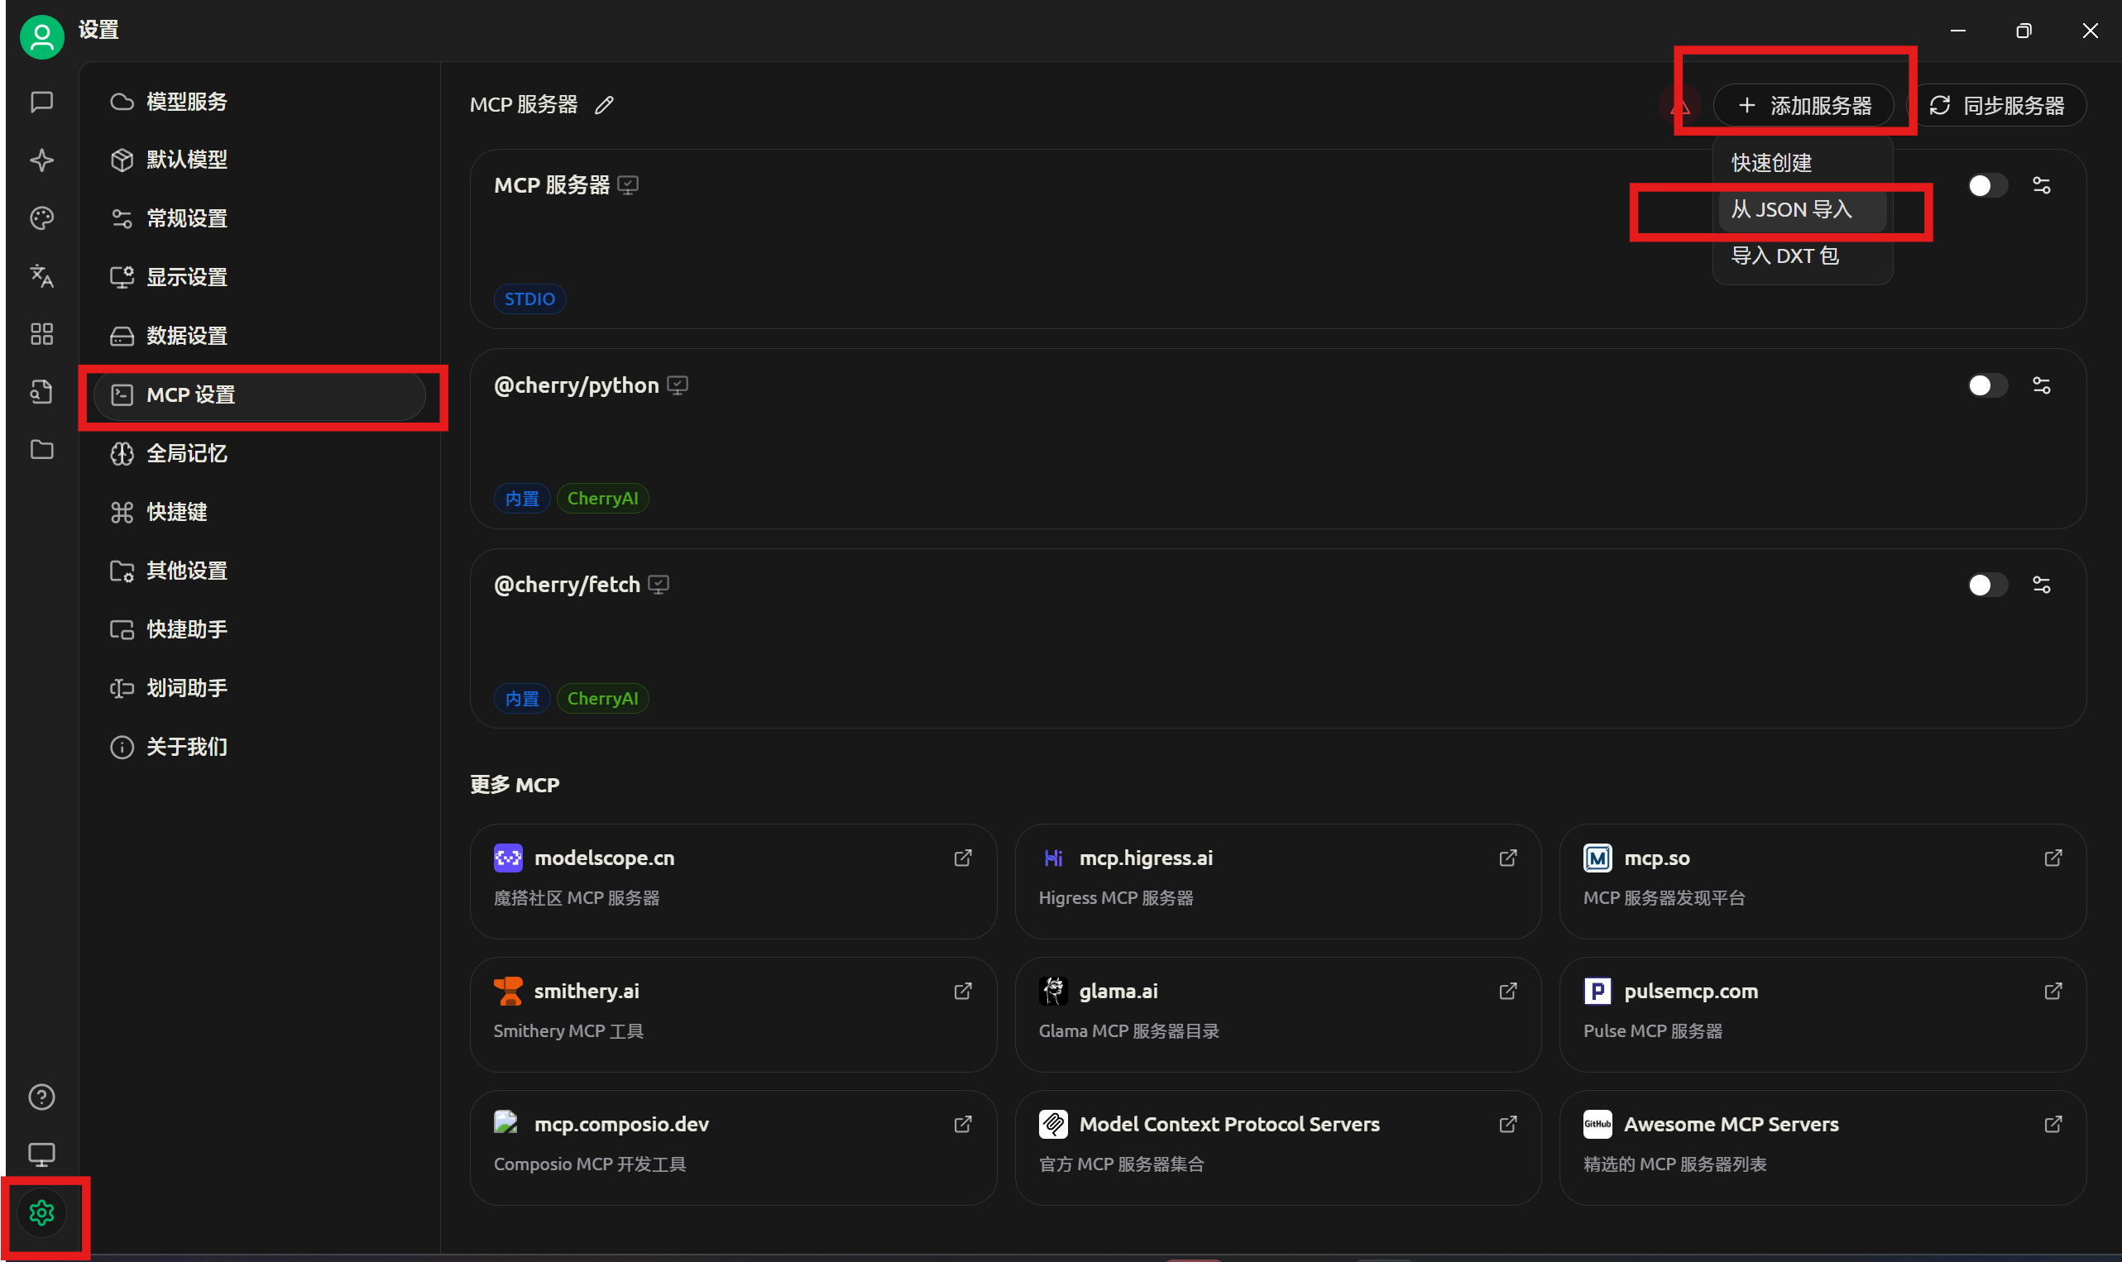This screenshot has height=1262, width=2122.
Task: Select 导入 DXT 包 from dropdown
Action: [x=1784, y=256]
